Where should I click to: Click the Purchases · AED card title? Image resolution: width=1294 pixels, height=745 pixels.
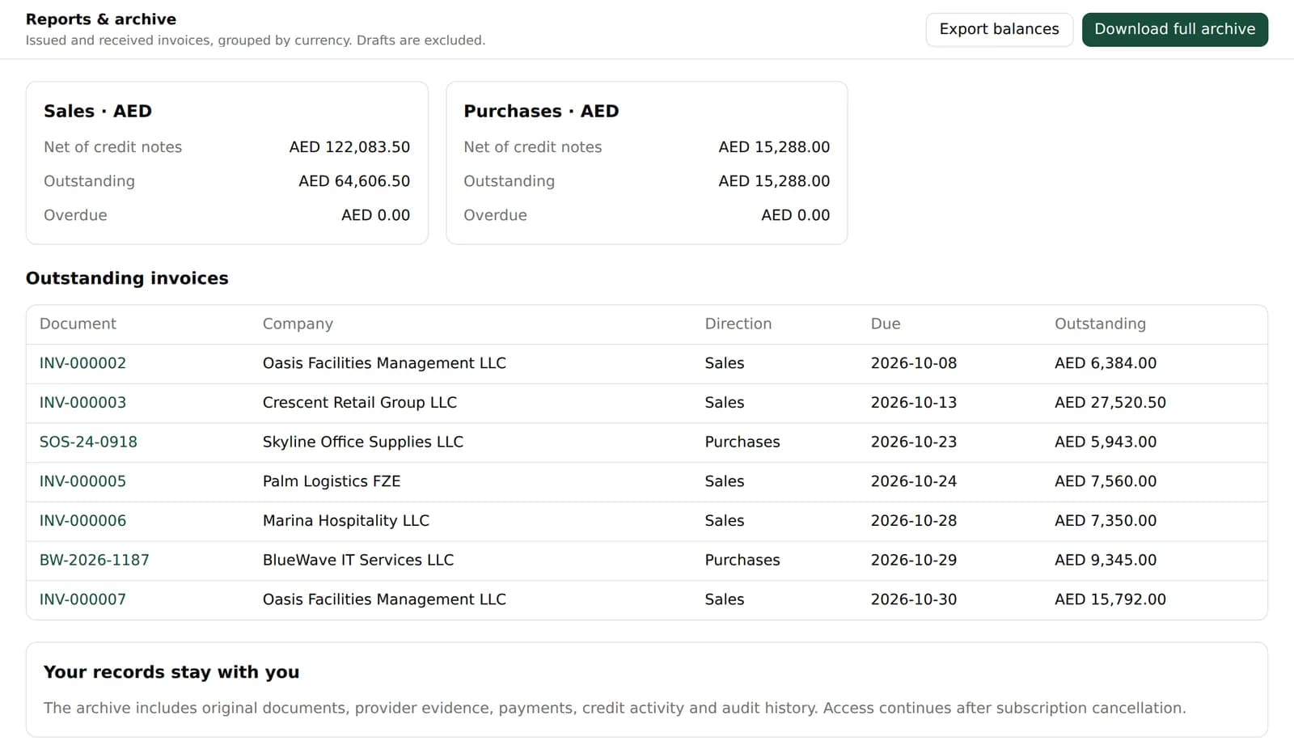coord(541,112)
